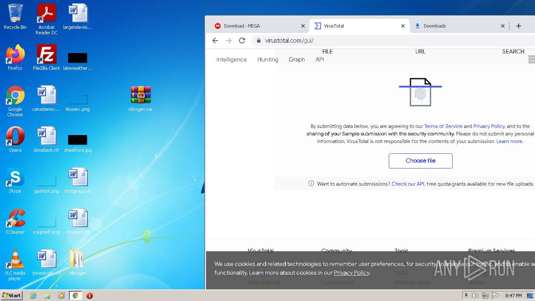
Task: Click the volume icon in the system tray
Action: (x=475, y=296)
